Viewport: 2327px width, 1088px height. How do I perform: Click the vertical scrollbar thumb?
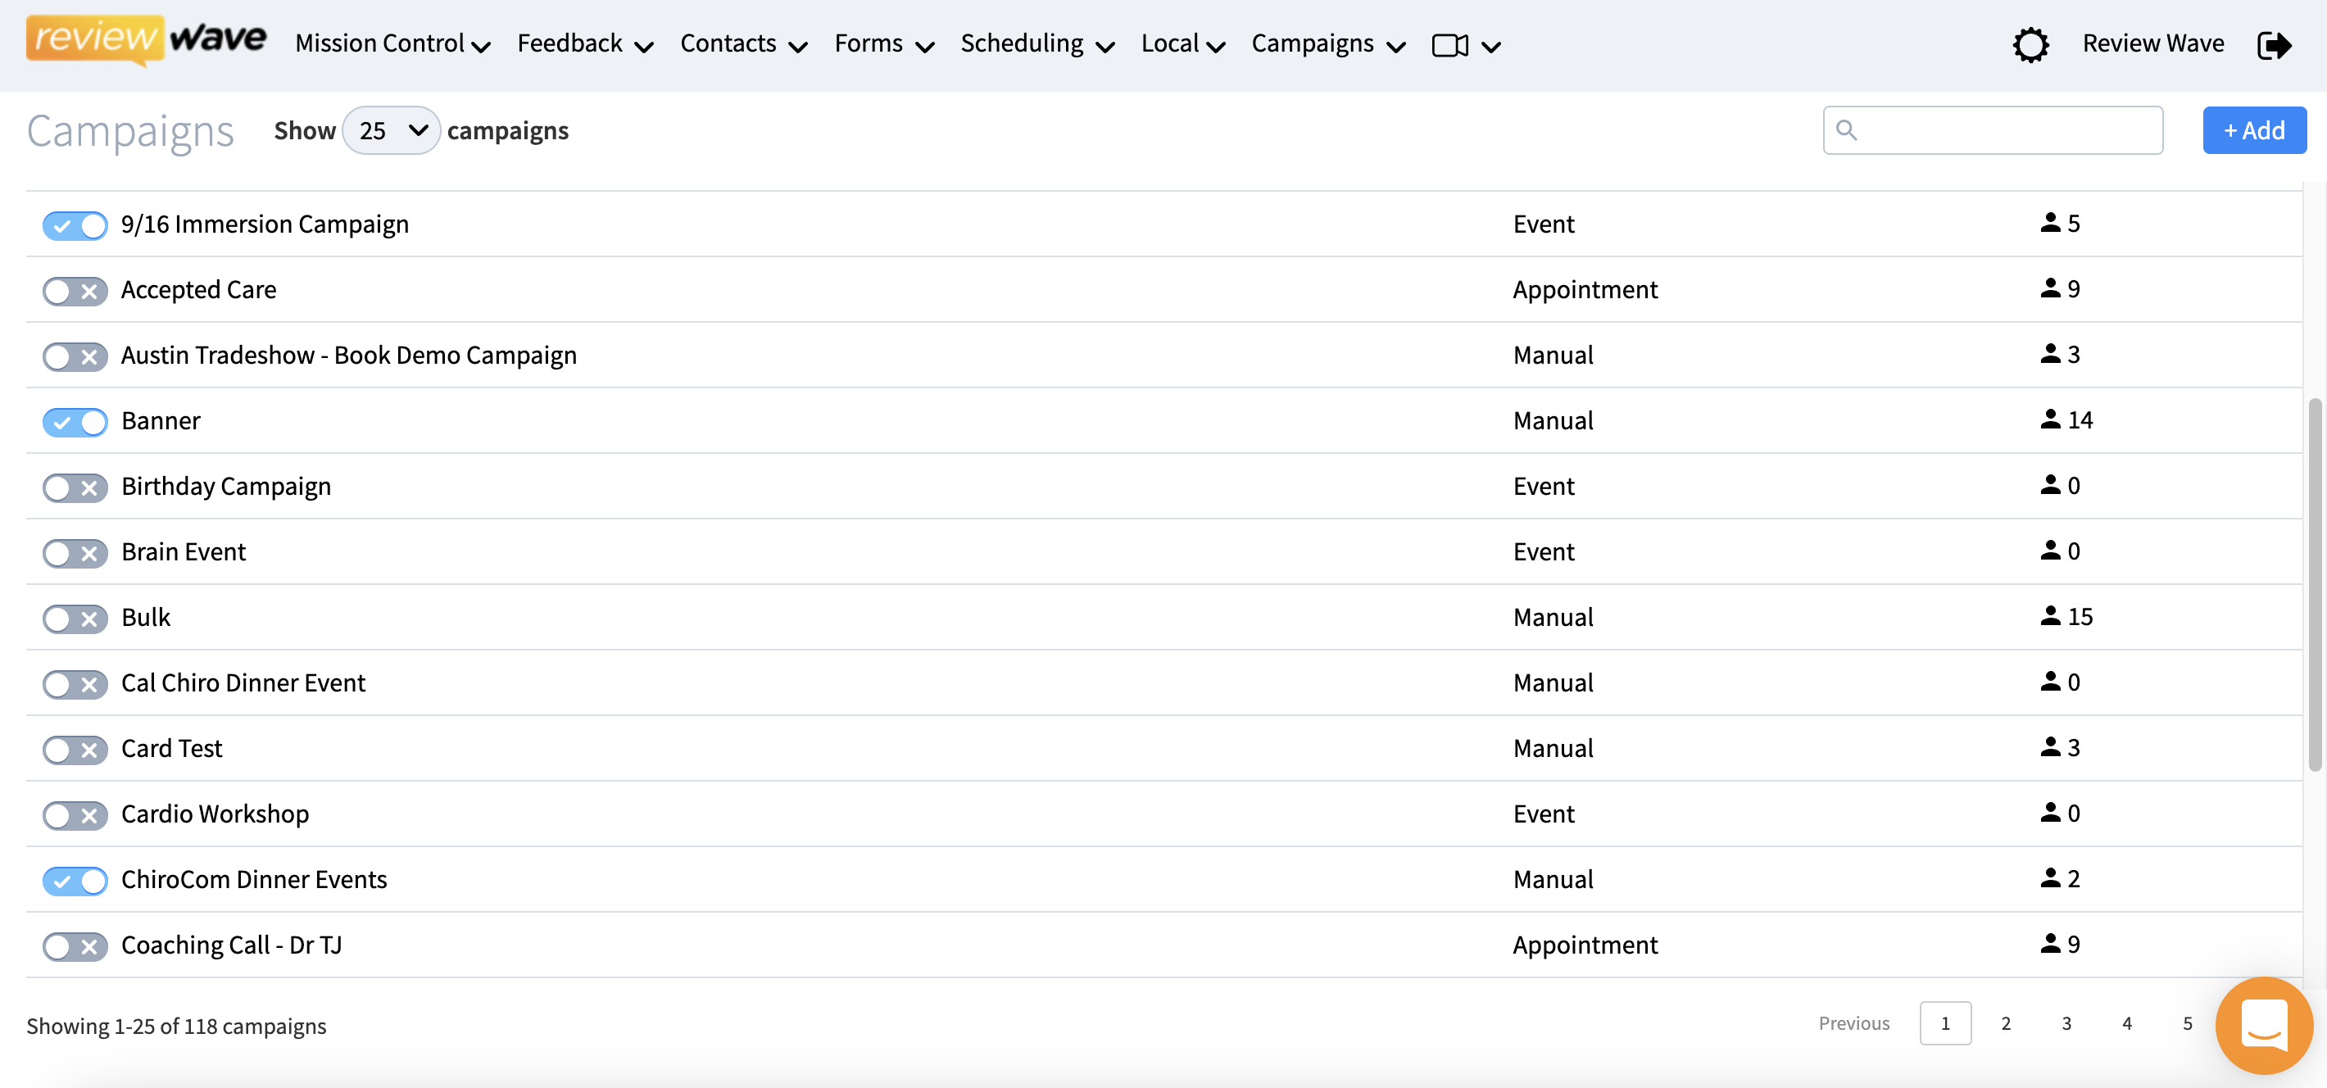click(x=2315, y=583)
